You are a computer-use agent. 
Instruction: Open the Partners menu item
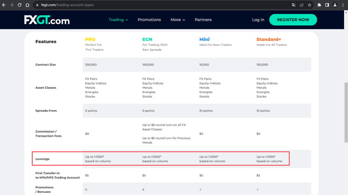pos(203,20)
